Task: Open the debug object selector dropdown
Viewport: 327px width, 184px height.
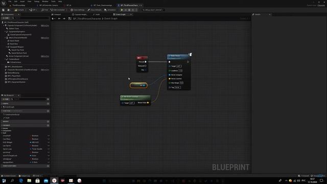Action: tap(153, 10)
